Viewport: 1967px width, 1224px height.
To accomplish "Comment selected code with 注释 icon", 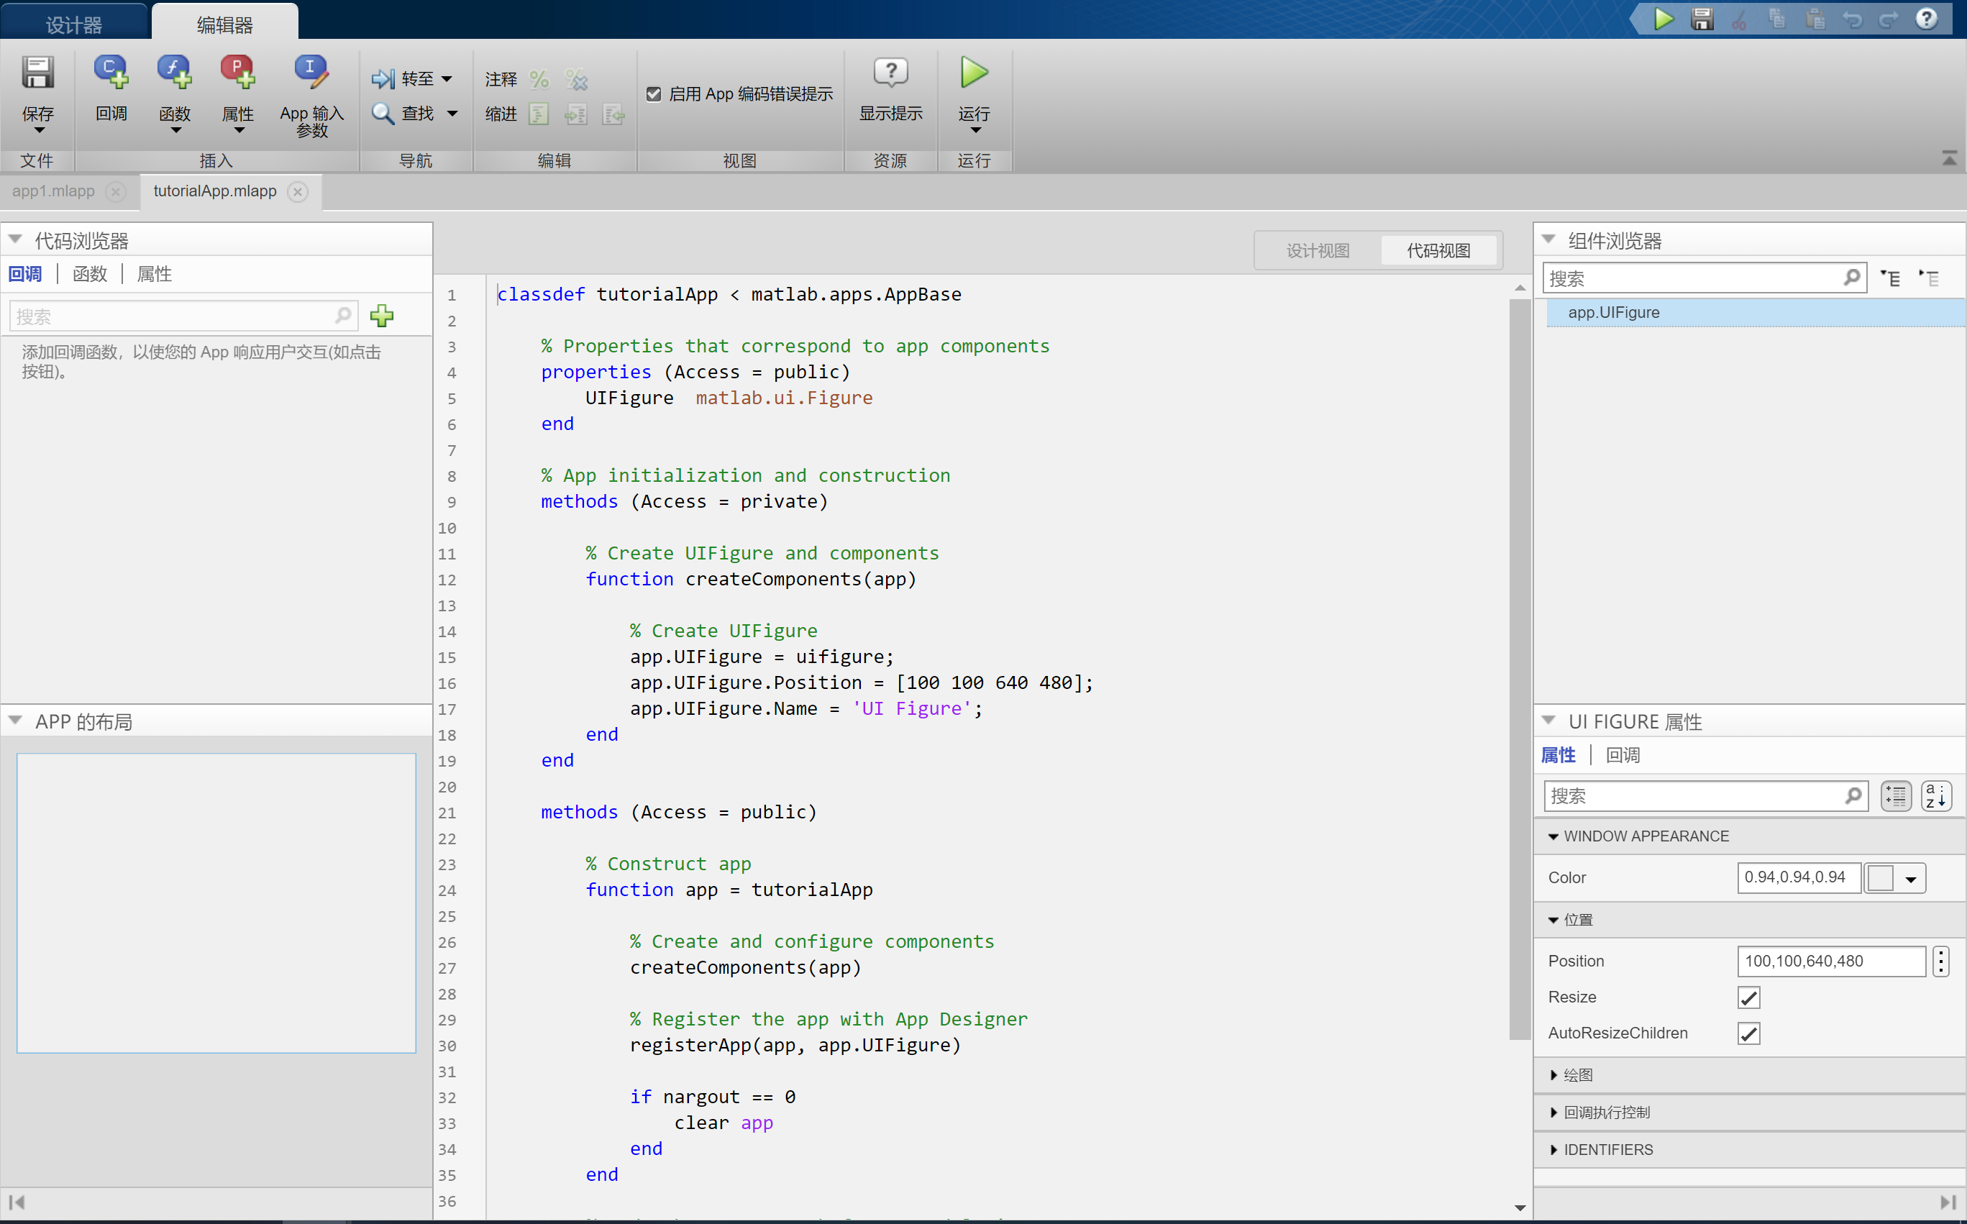I will click(x=541, y=78).
